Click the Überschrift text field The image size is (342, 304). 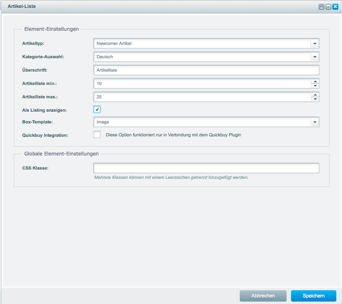tap(206, 70)
